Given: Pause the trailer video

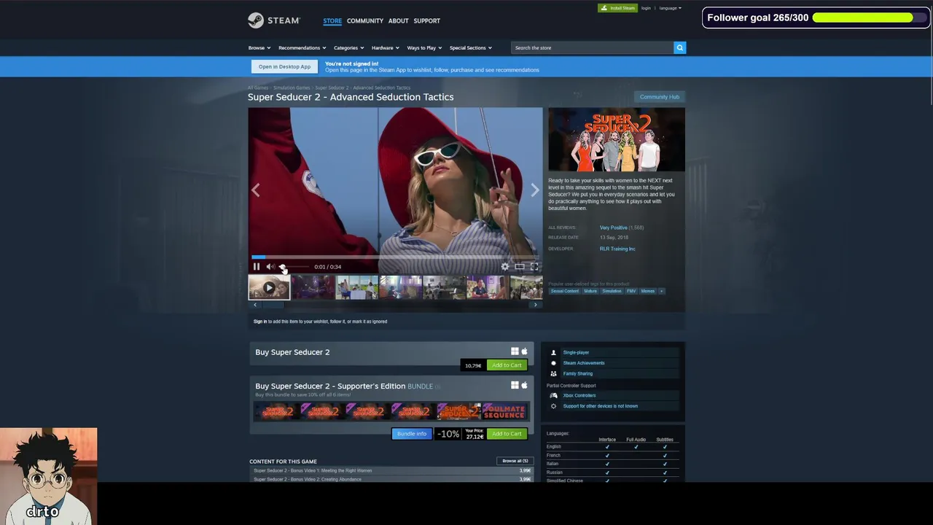Looking at the screenshot, I should point(257,267).
